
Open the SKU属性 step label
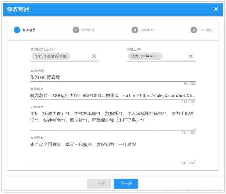pos(206,30)
